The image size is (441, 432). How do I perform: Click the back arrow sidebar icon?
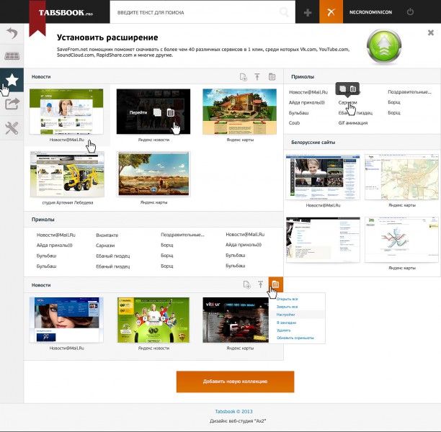tap(12, 33)
